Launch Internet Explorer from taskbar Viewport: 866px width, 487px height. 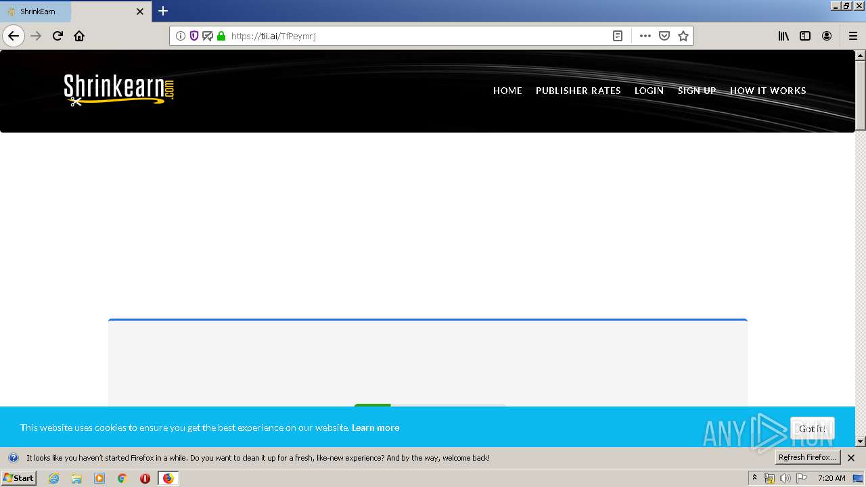point(53,478)
